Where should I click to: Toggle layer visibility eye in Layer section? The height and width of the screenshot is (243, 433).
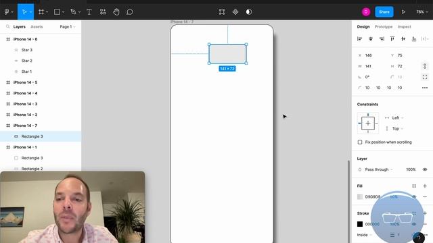[x=425, y=169]
